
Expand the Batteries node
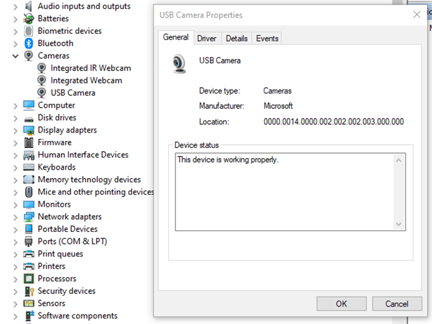click(x=15, y=19)
